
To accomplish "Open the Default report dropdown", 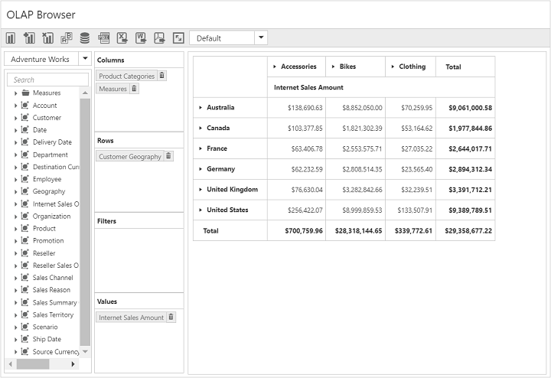I will [261, 37].
